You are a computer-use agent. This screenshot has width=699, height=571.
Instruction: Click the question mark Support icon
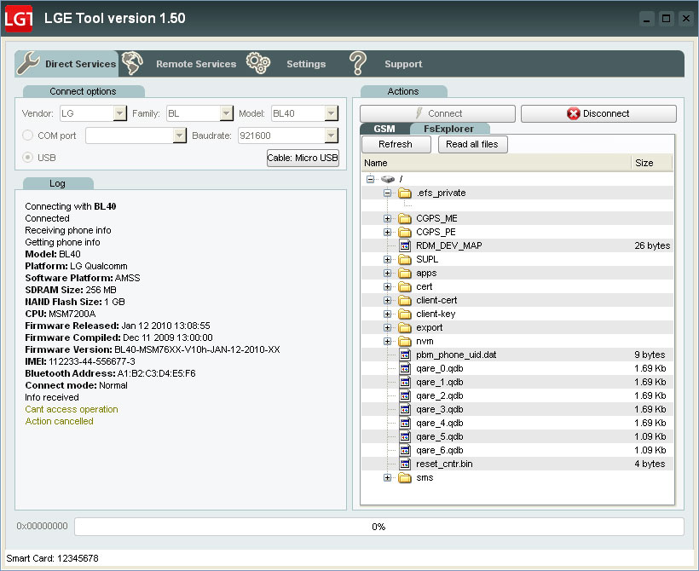[357, 63]
